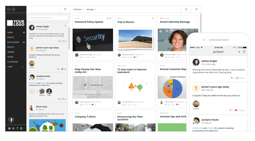Tap filter funnel in mobile Activity header
Image resolution: width=255 pixels, height=141 pixels.
[x=244, y=52]
